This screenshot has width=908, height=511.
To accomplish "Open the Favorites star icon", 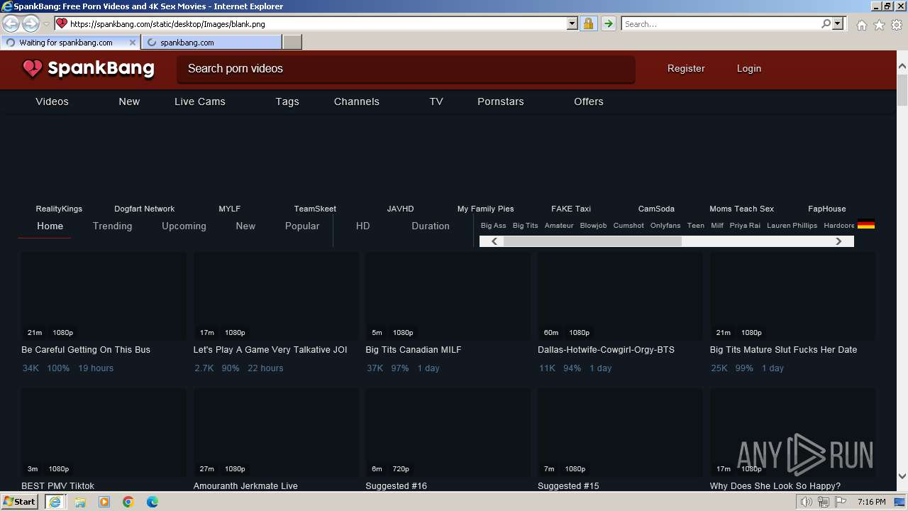I will [880, 25].
